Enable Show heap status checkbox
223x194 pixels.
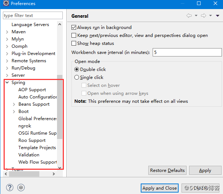[74, 43]
